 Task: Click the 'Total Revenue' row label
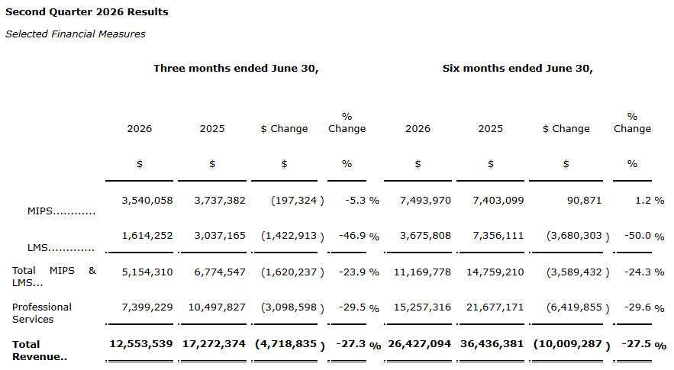(39, 350)
